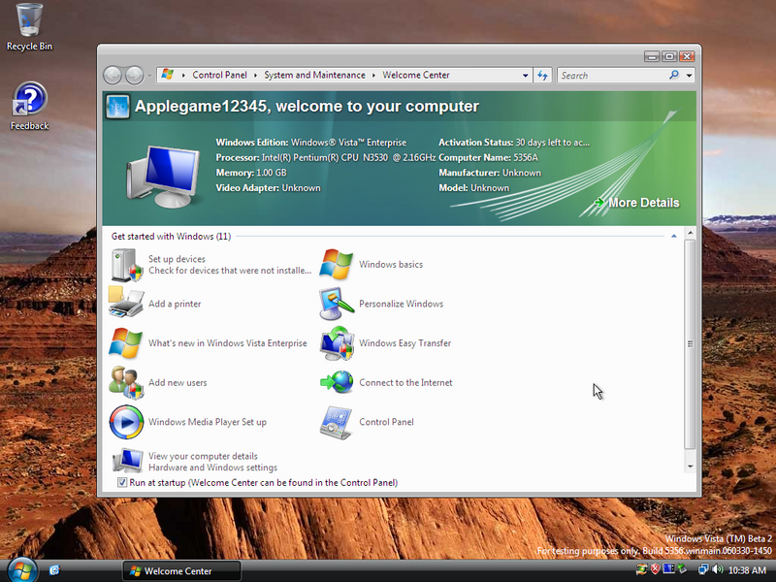Image resolution: width=776 pixels, height=582 pixels.
Task: Click the Safely Remove Hardware tray icon
Action: point(683,569)
